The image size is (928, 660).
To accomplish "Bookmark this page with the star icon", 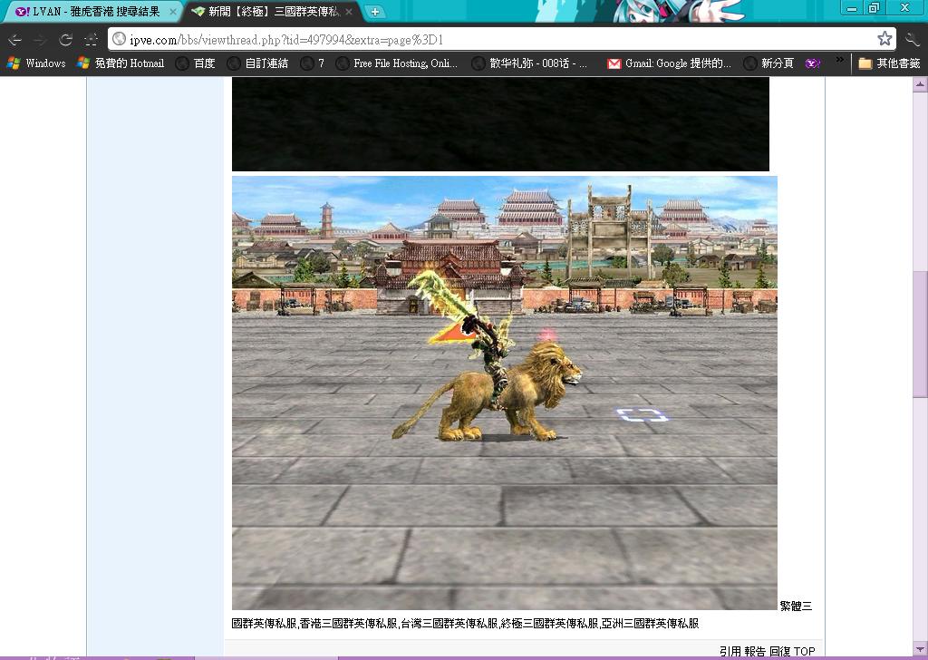I will [x=884, y=39].
